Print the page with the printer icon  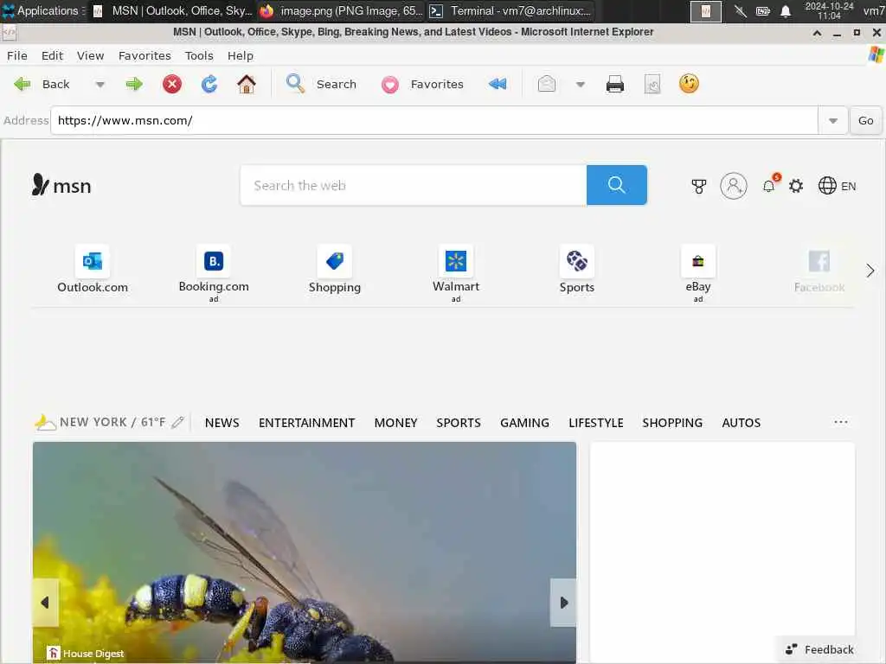[615, 84]
